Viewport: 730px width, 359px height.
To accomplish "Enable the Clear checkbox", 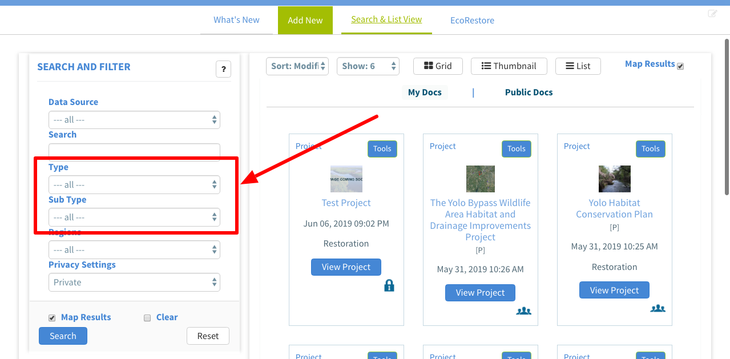I will point(147,318).
